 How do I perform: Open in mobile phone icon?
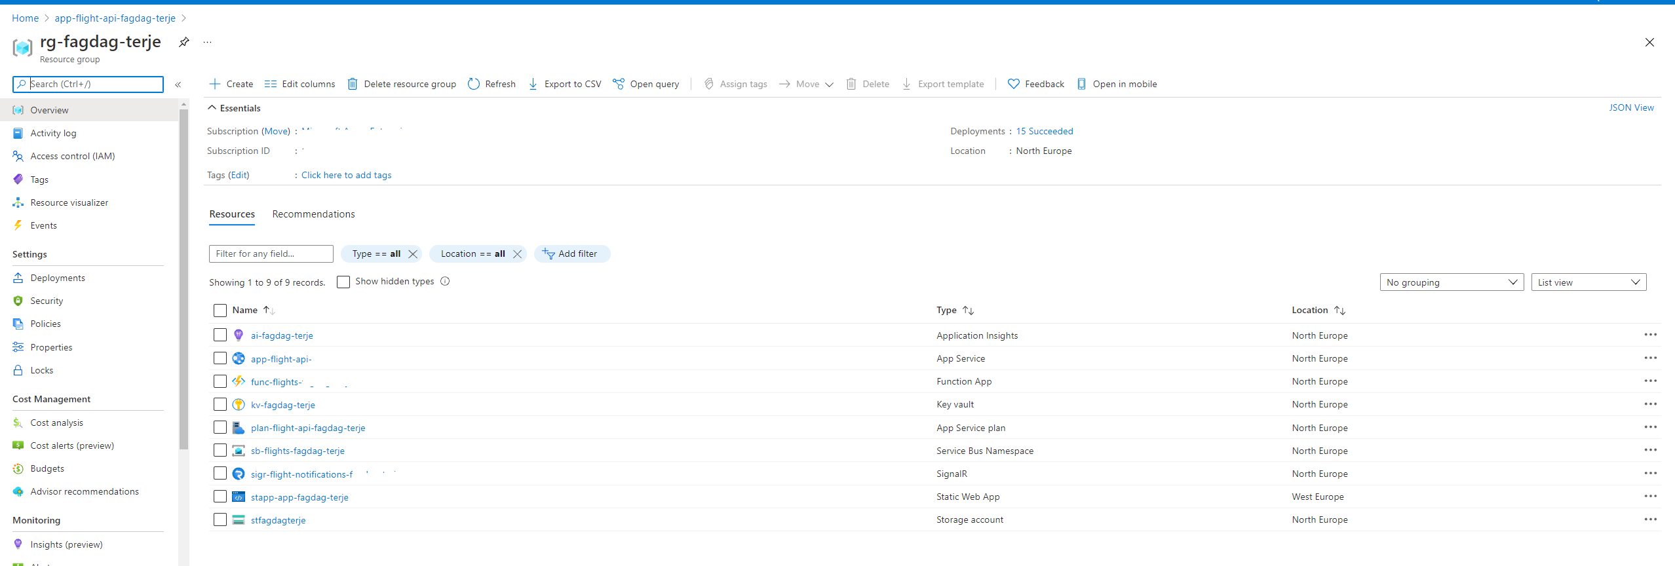point(1081,84)
